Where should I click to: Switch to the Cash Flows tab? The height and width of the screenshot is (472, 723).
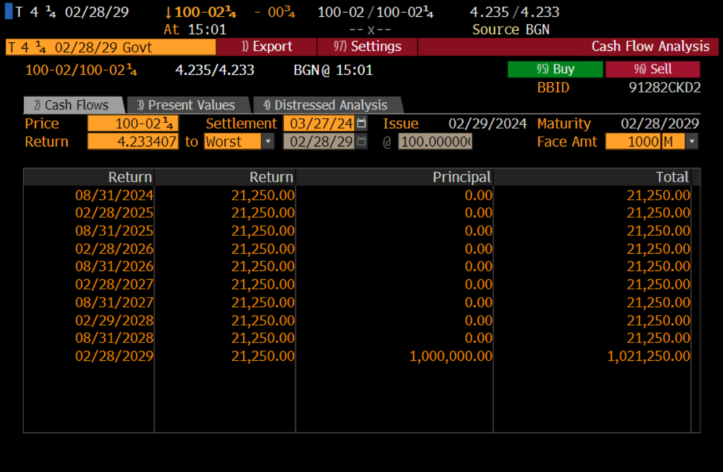[74, 105]
